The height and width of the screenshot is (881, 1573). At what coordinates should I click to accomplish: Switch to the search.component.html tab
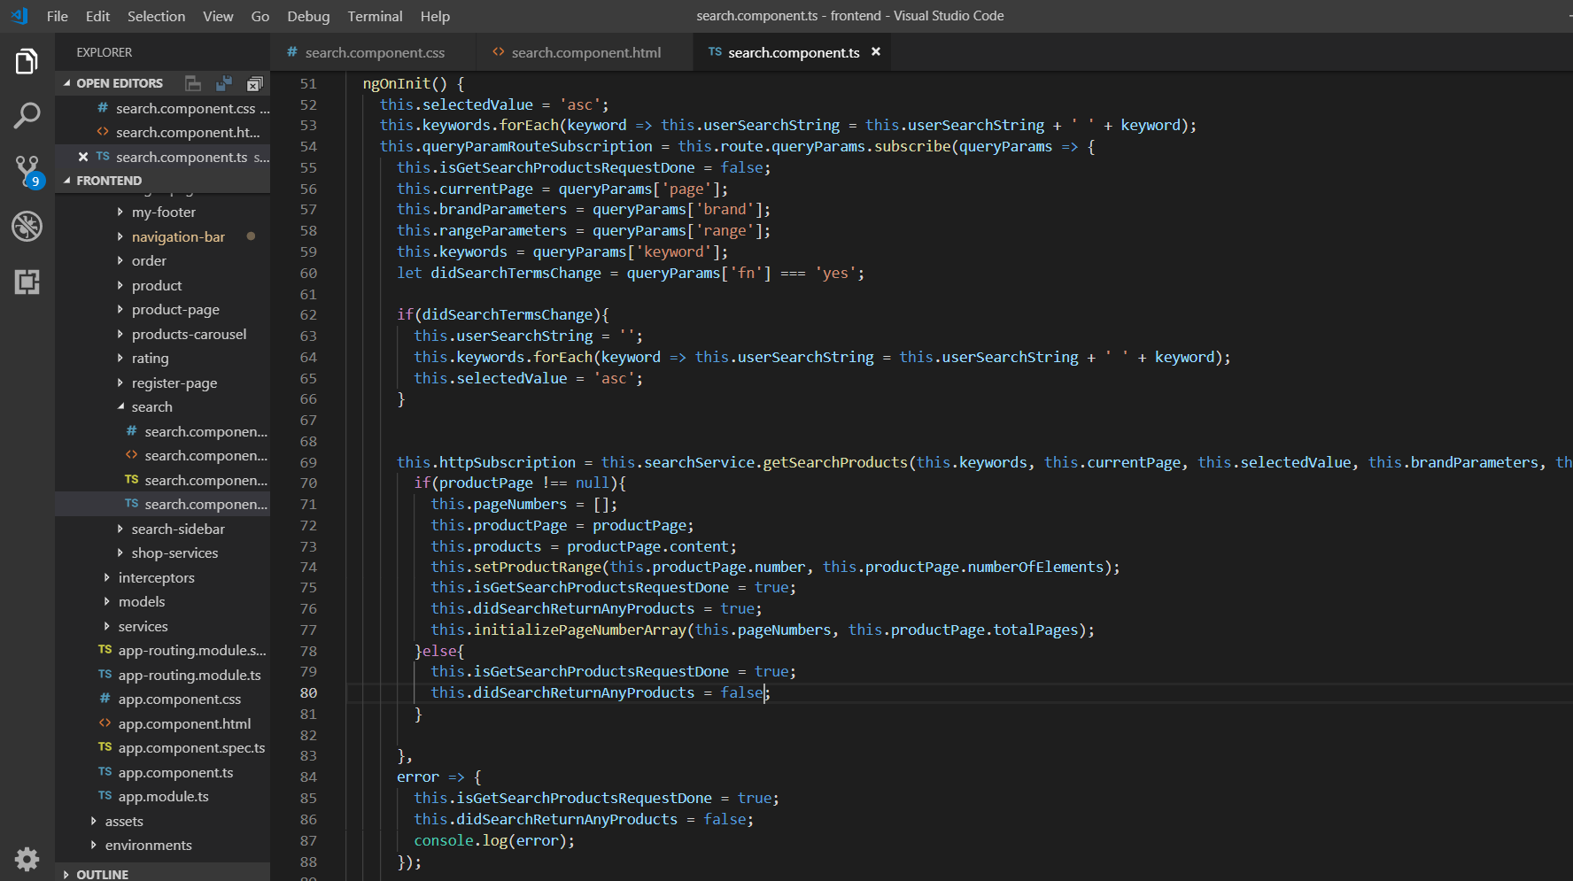pos(585,52)
